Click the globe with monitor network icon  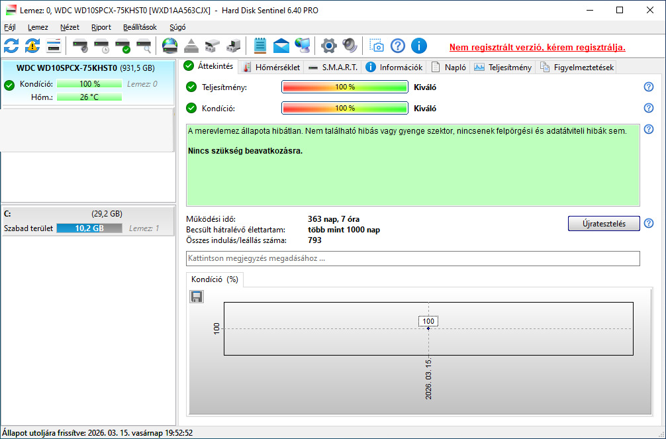tap(303, 46)
